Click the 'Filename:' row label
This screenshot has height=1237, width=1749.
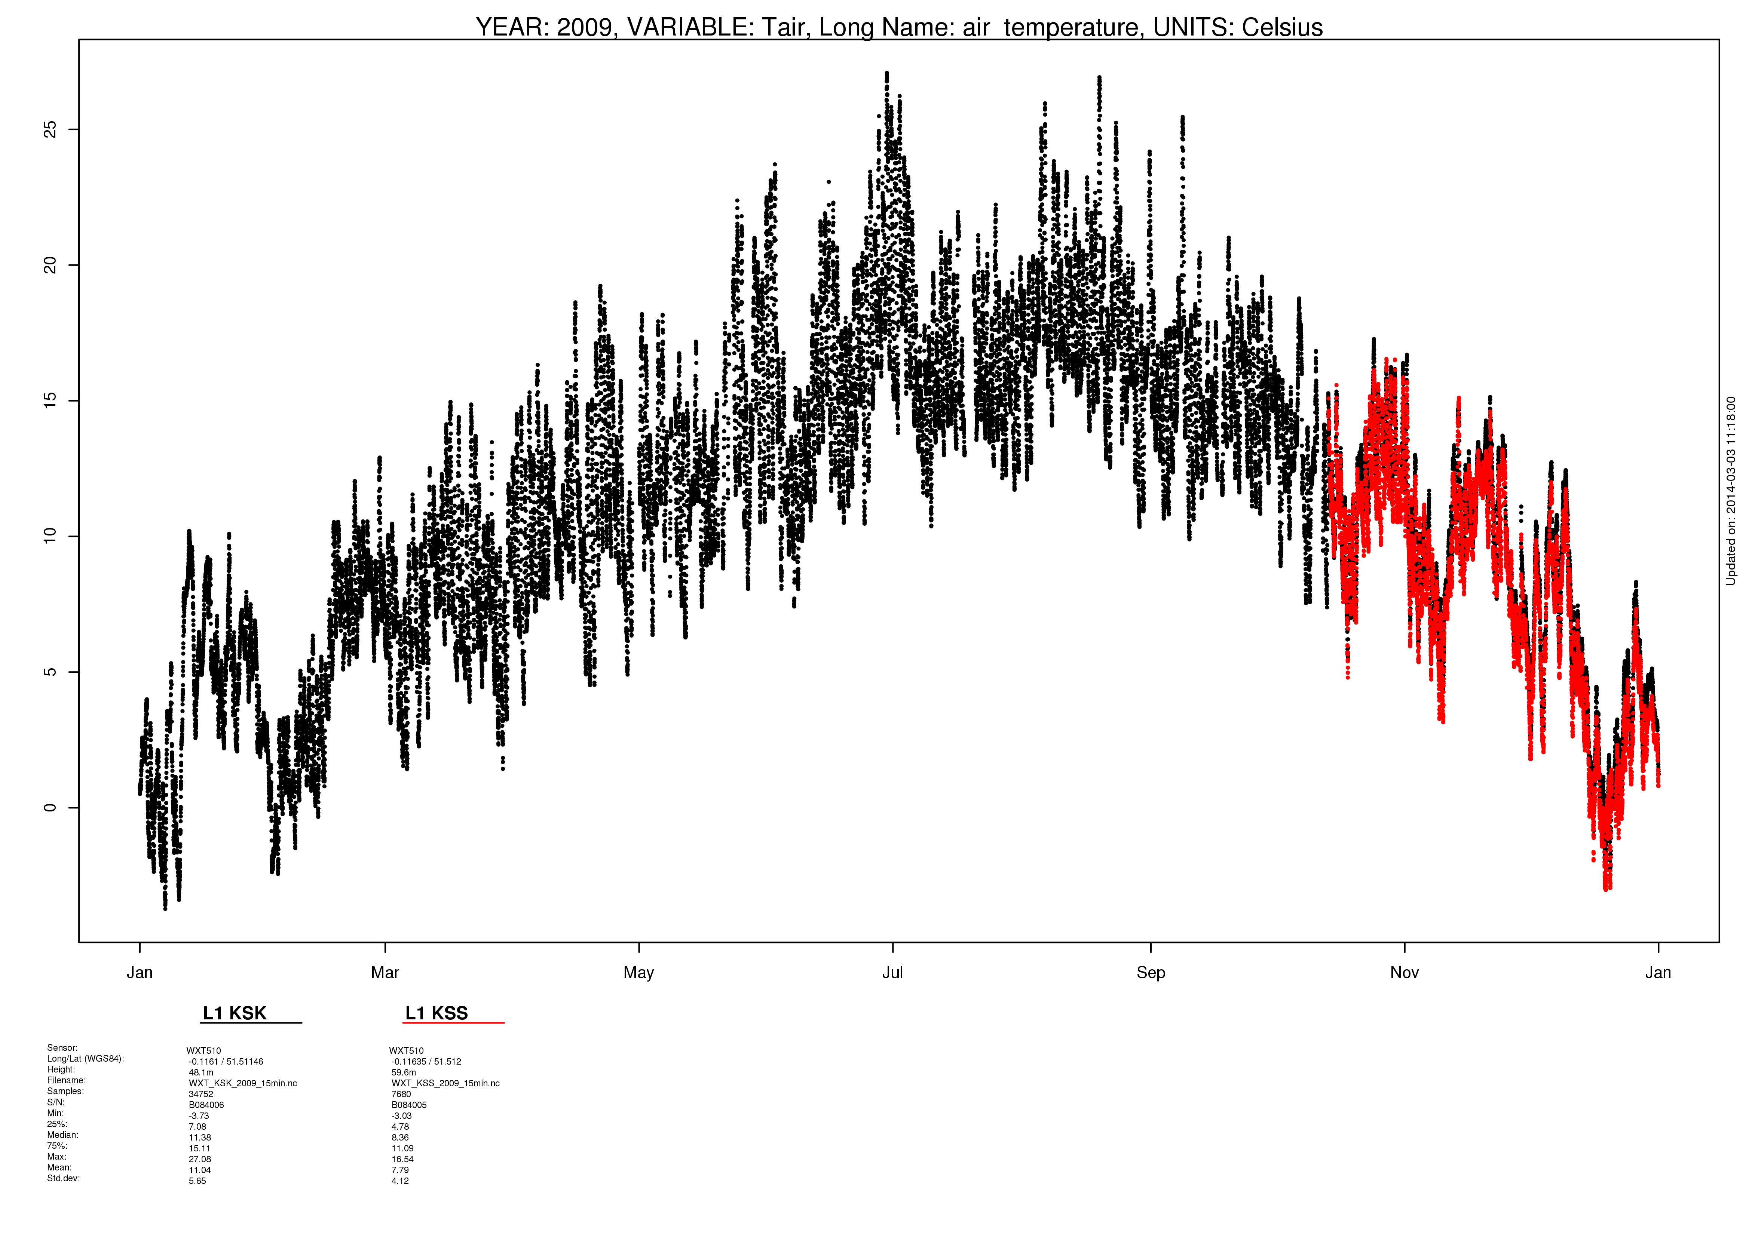(x=66, y=1080)
